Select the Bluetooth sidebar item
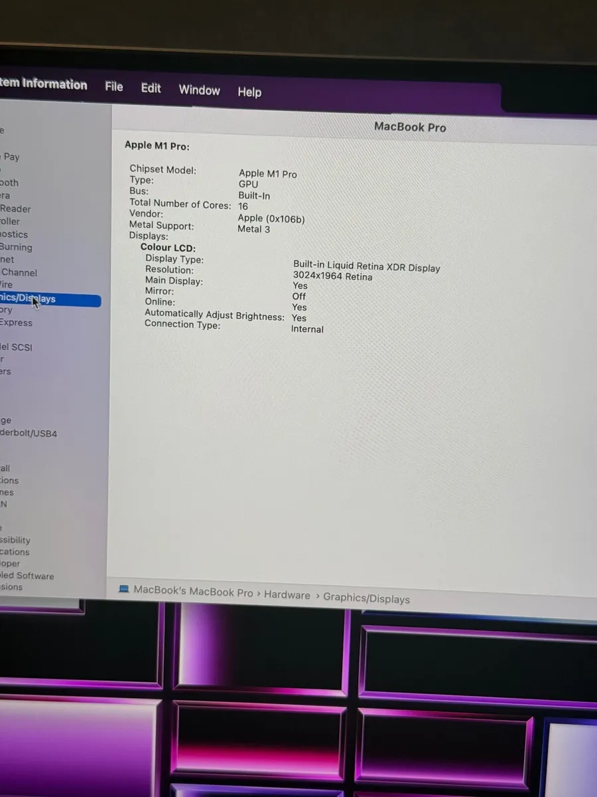This screenshot has width=597, height=797. [x=9, y=183]
